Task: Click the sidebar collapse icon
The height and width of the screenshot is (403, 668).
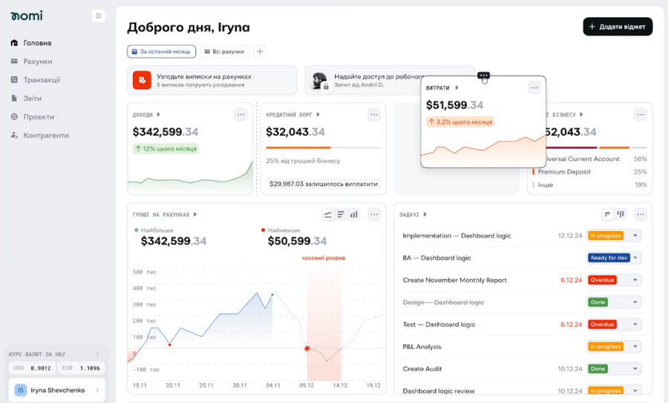Action: (98, 16)
